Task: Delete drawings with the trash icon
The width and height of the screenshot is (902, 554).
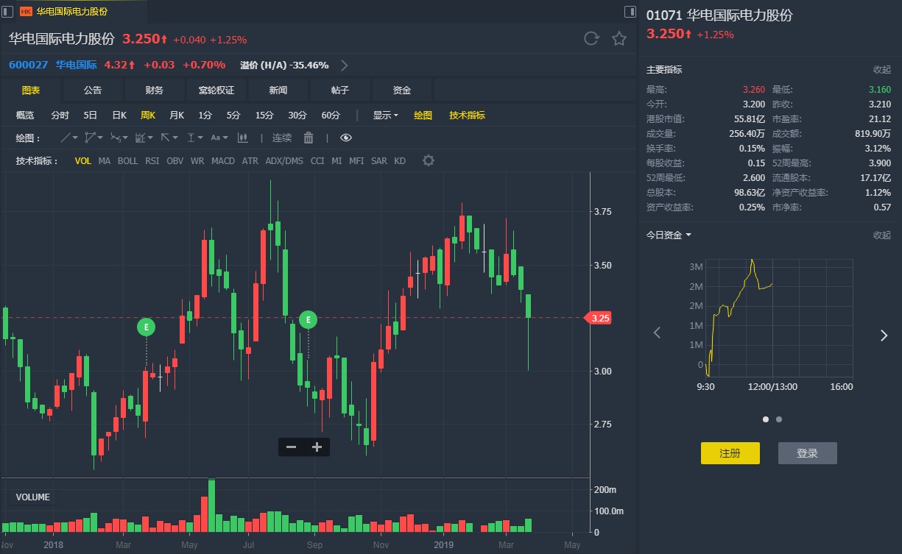Action: (309, 138)
